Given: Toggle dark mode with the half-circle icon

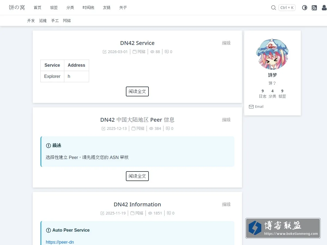Looking at the screenshot, I should pos(305,8).
